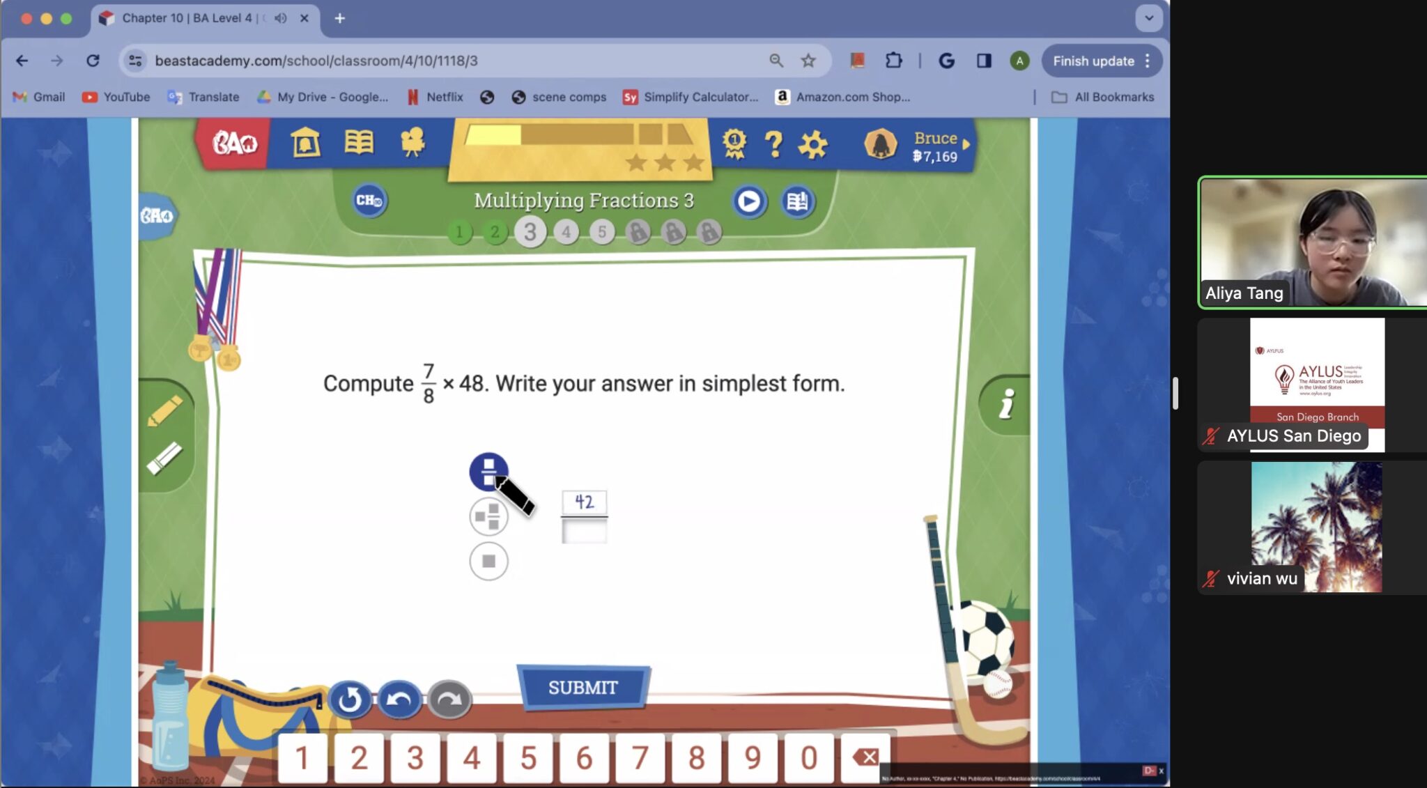Undo the last action
This screenshot has height=788, width=1427.
coord(399,700)
